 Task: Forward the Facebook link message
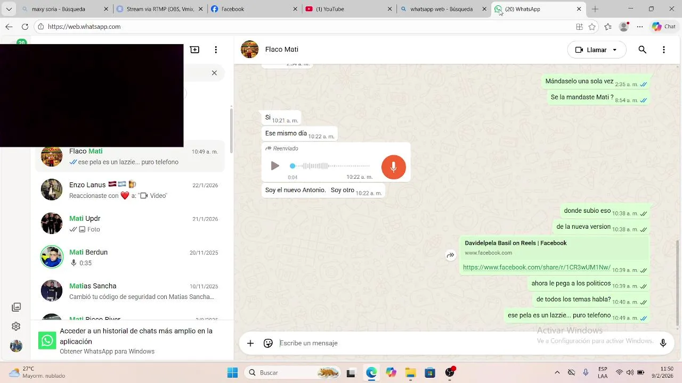pyautogui.click(x=450, y=255)
